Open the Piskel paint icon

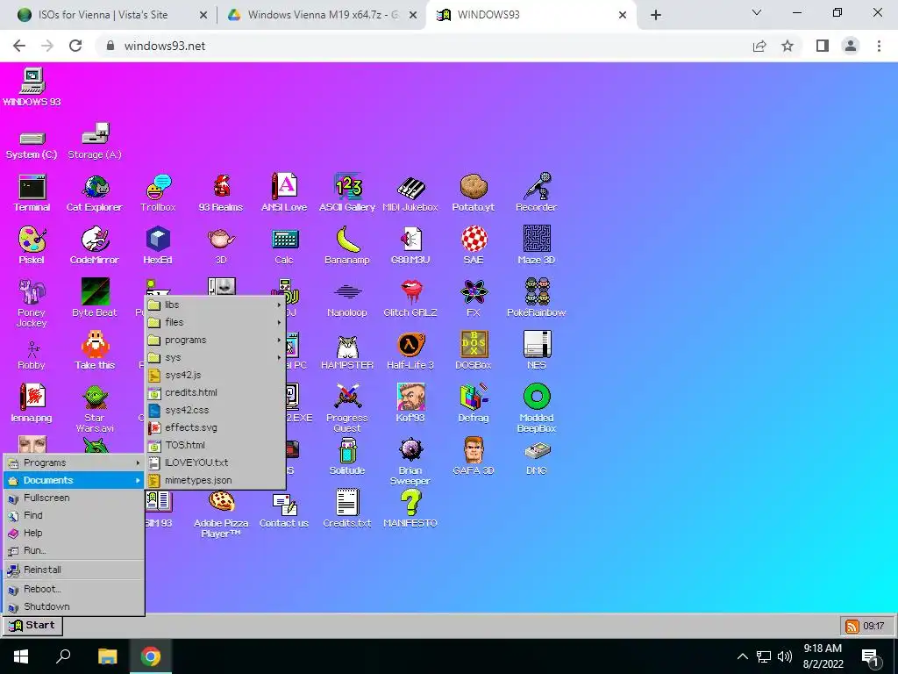tap(32, 246)
